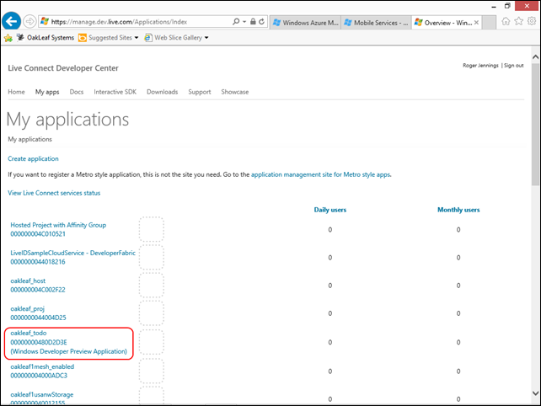Screen dimensions: 541x406
Task: Restore down the browser window
Action: (x=507, y=6)
